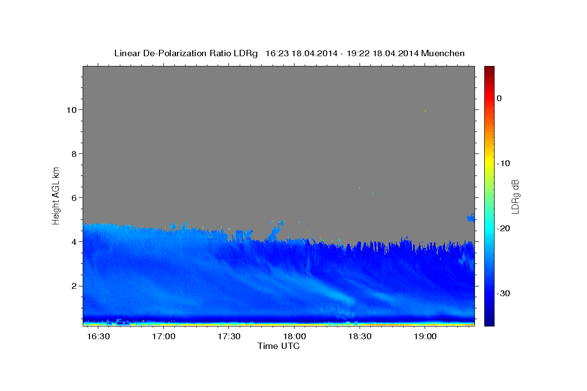Click the small blue echo patch above 19:20
587x391 pixels.
click(471, 217)
